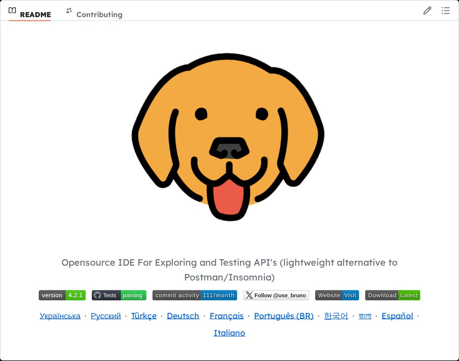Open the Українська translation link
The image size is (459, 361).
(60, 316)
